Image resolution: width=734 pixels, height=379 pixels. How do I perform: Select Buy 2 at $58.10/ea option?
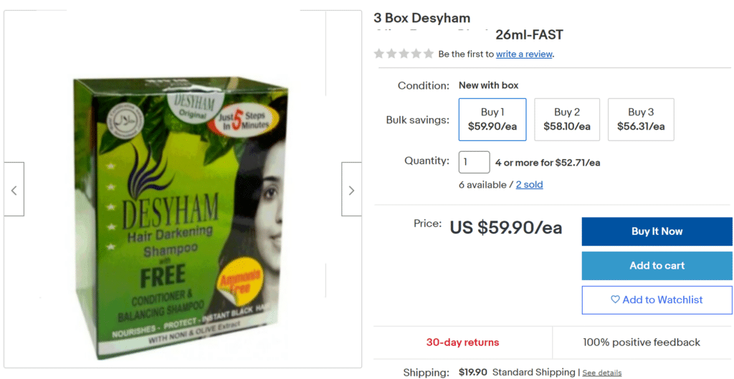click(567, 120)
